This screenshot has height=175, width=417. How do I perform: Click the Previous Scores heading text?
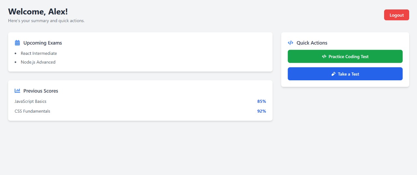[x=41, y=91]
